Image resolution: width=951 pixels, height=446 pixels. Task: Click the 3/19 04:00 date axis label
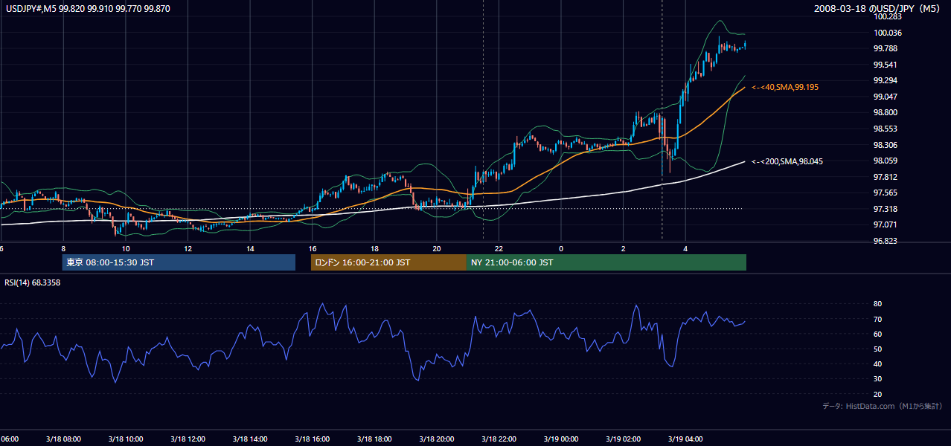(x=685, y=439)
